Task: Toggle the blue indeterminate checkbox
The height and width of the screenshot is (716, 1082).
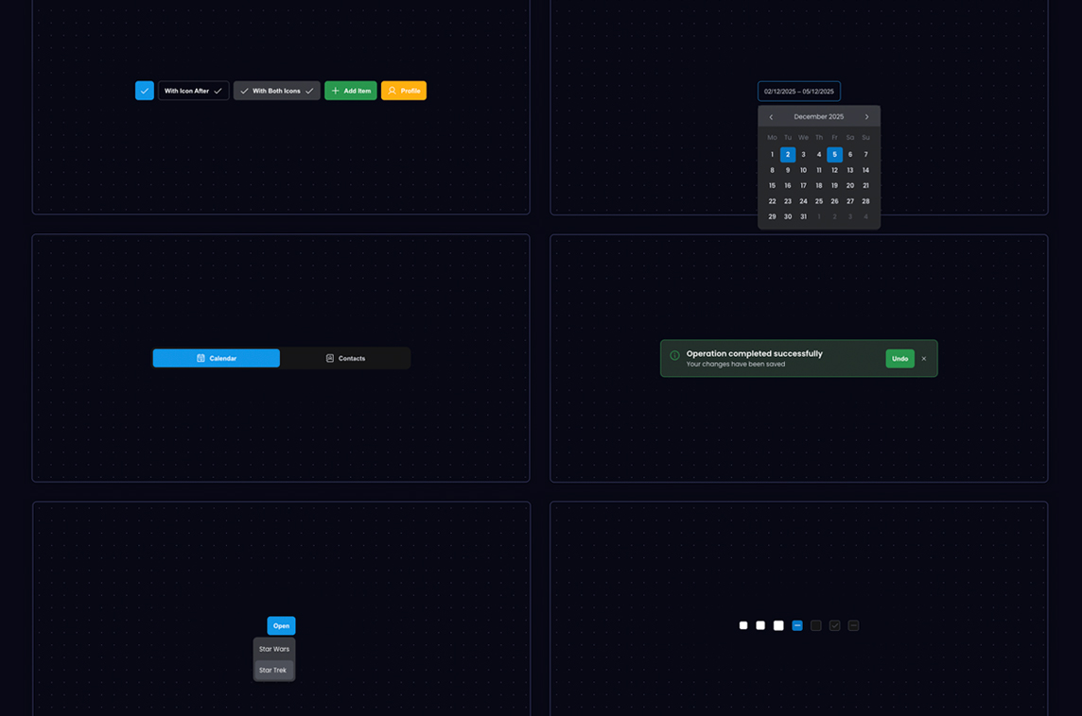Action: (797, 625)
